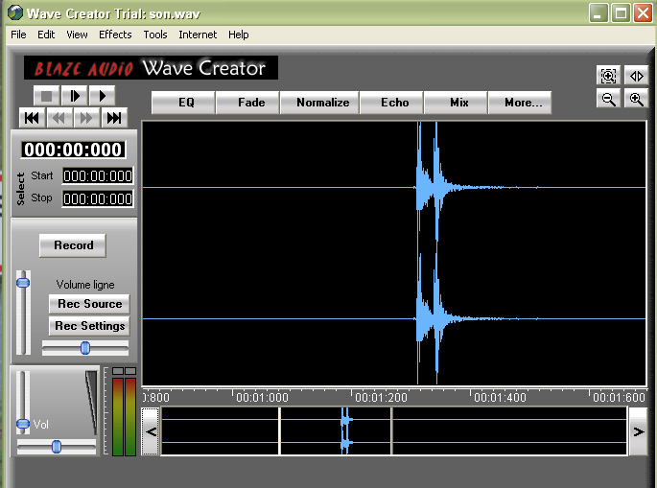Click the level meter display

(124, 411)
